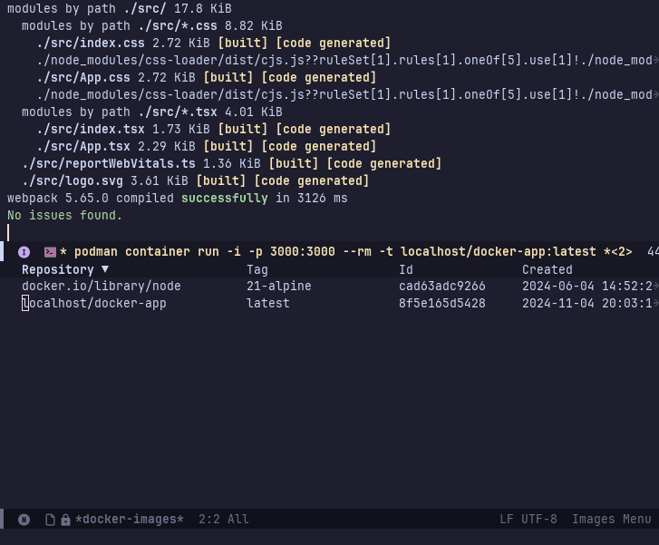Open the Menu minor mode indicator
This screenshot has height=545, width=659.
click(x=636, y=520)
